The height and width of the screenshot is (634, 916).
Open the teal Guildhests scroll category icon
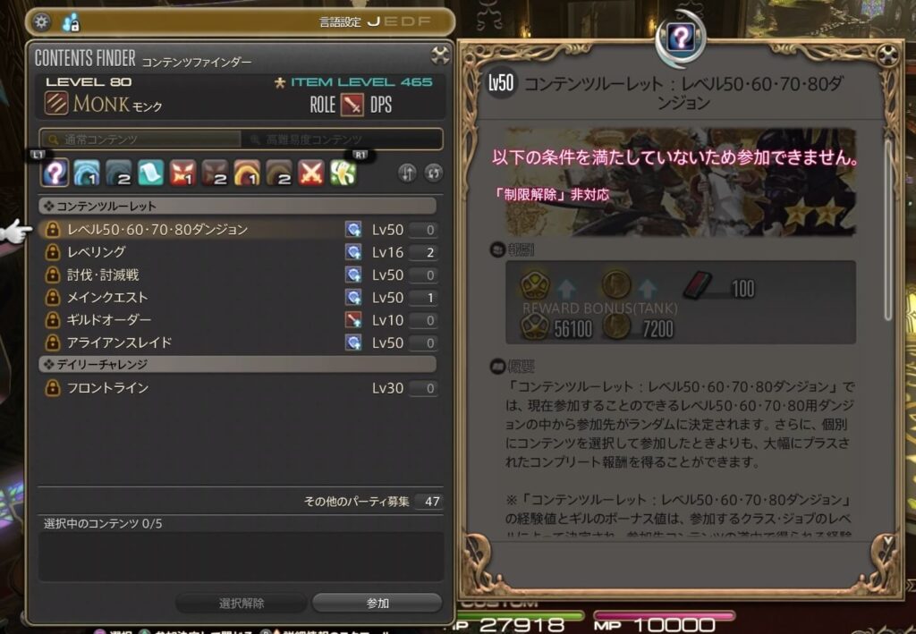(150, 173)
